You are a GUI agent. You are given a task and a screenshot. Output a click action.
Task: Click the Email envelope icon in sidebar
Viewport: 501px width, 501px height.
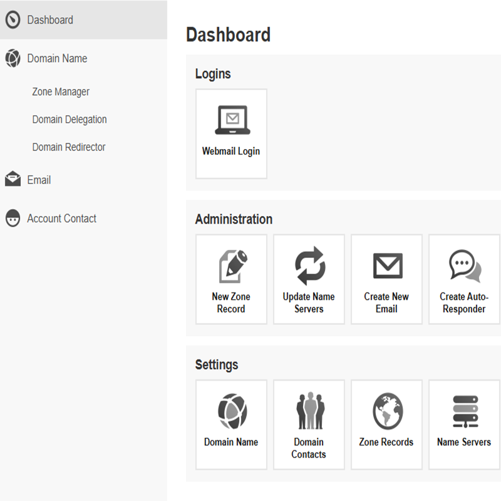pos(13,180)
